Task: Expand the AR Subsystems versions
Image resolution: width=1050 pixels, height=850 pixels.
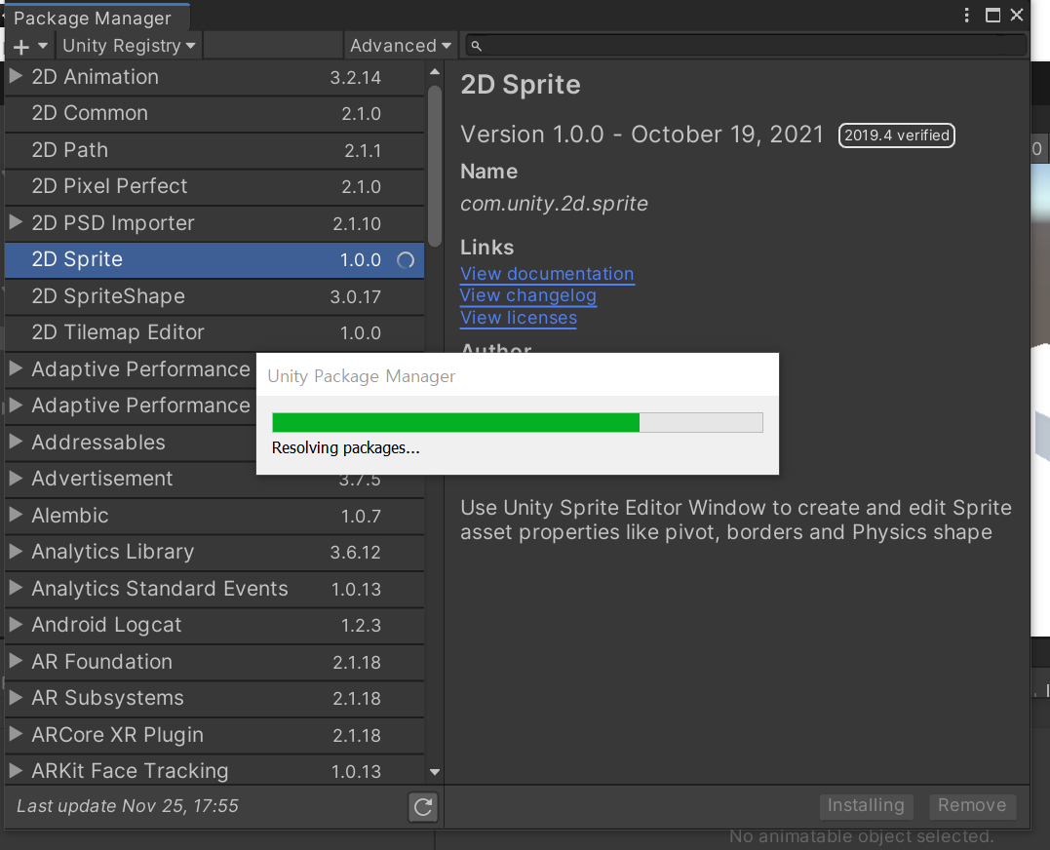Action: tap(16, 696)
